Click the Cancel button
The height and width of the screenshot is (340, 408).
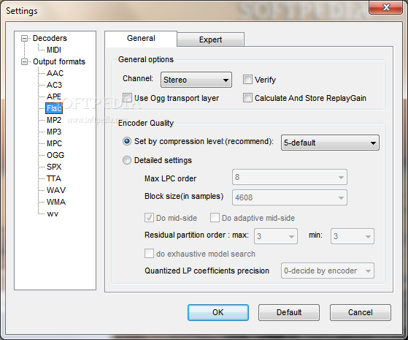361,312
